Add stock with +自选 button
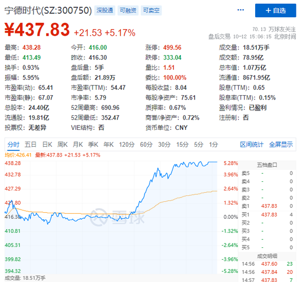This screenshot has width=298, height=282. pos(275,10)
